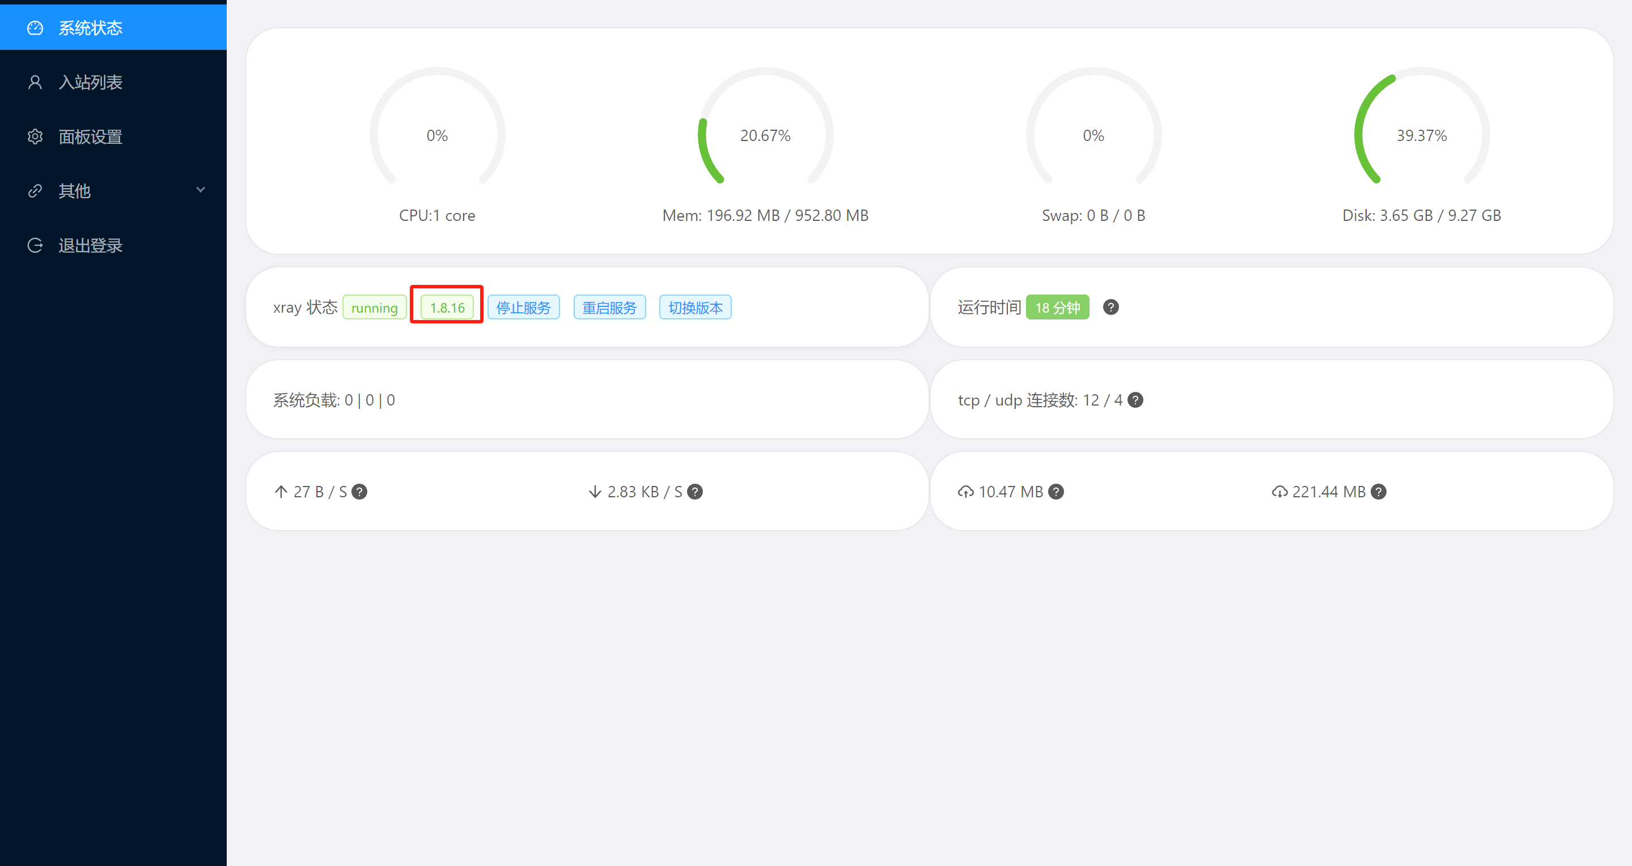This screenshot has width=1632, height=866.
Task: Select 退出登录 in the sidebar
Action: coord(90,246)
